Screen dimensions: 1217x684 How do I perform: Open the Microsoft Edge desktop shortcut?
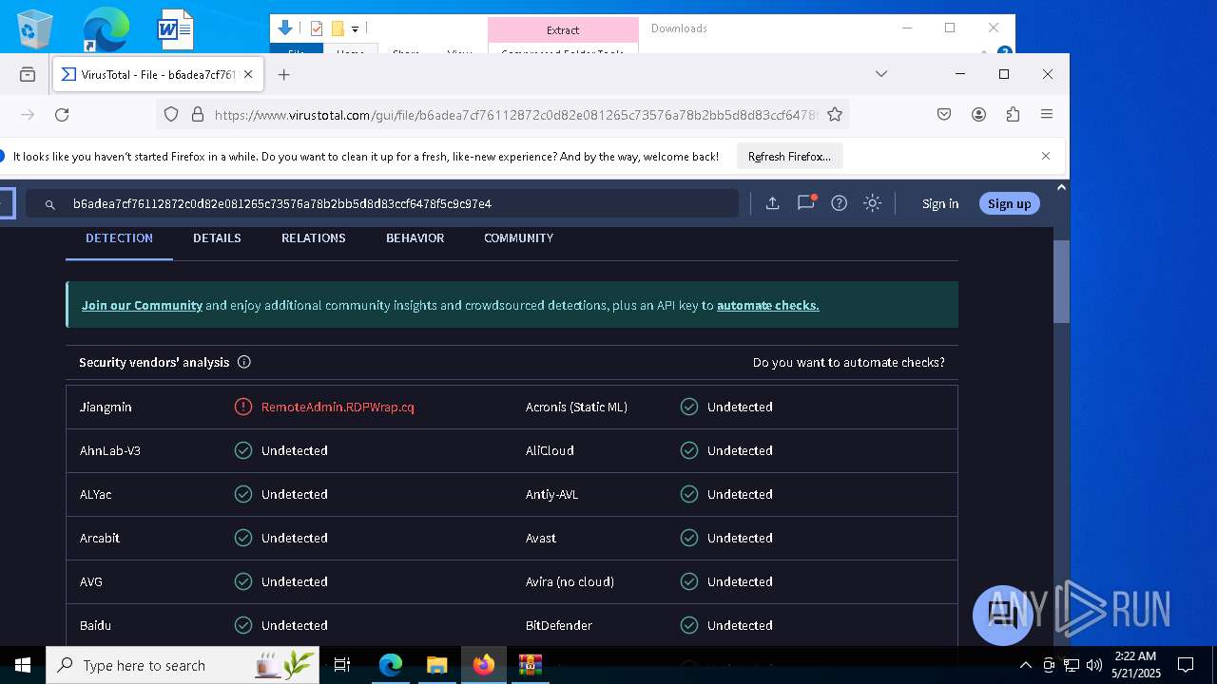(x=105, y=28)
